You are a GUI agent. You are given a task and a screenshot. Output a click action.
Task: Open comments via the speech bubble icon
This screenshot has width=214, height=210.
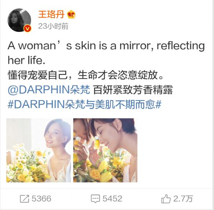95,199
